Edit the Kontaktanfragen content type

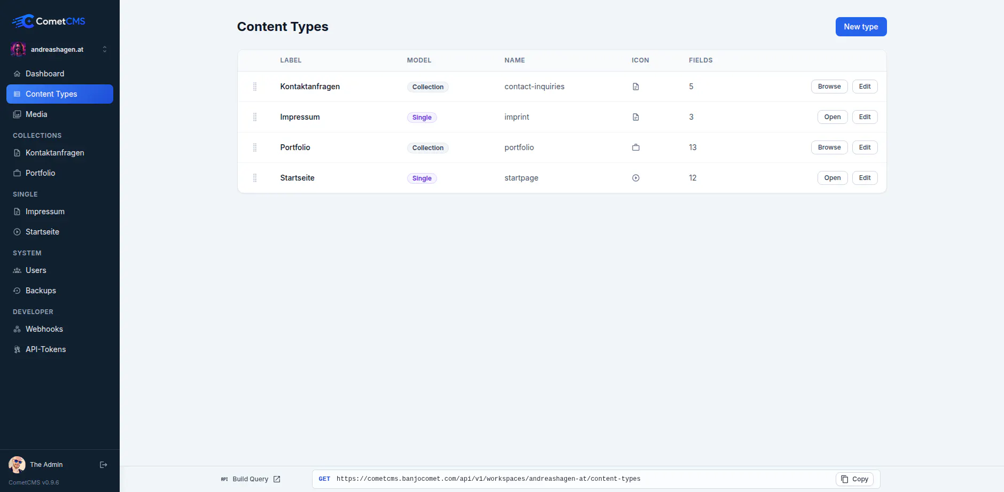[865, 87]
